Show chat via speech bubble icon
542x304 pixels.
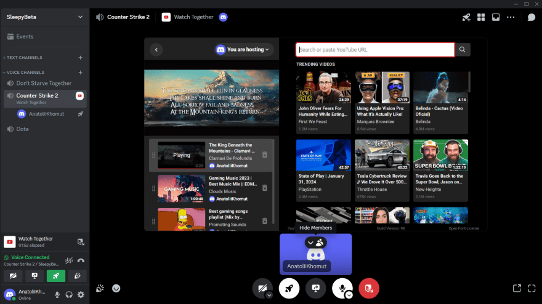click(531, 17)
